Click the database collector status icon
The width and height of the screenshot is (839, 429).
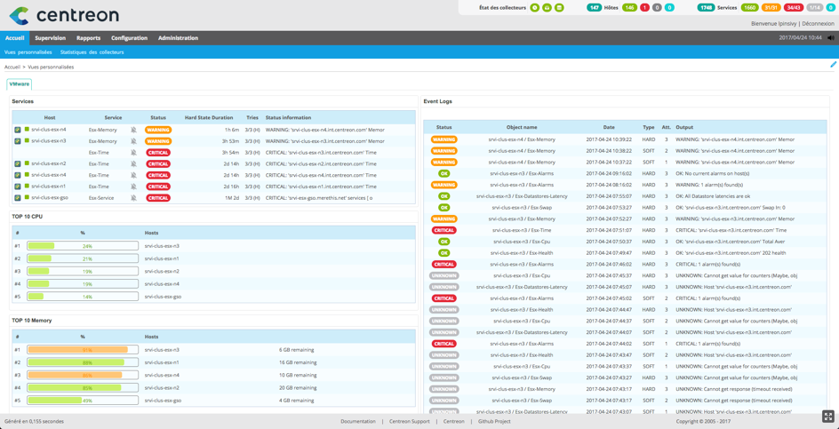(559, 7)
